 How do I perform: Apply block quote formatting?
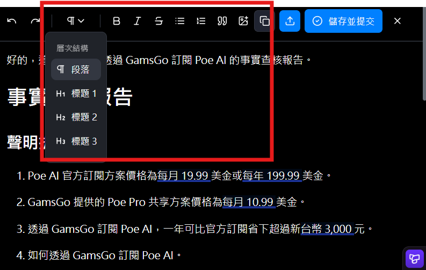[x=222, y=21]
